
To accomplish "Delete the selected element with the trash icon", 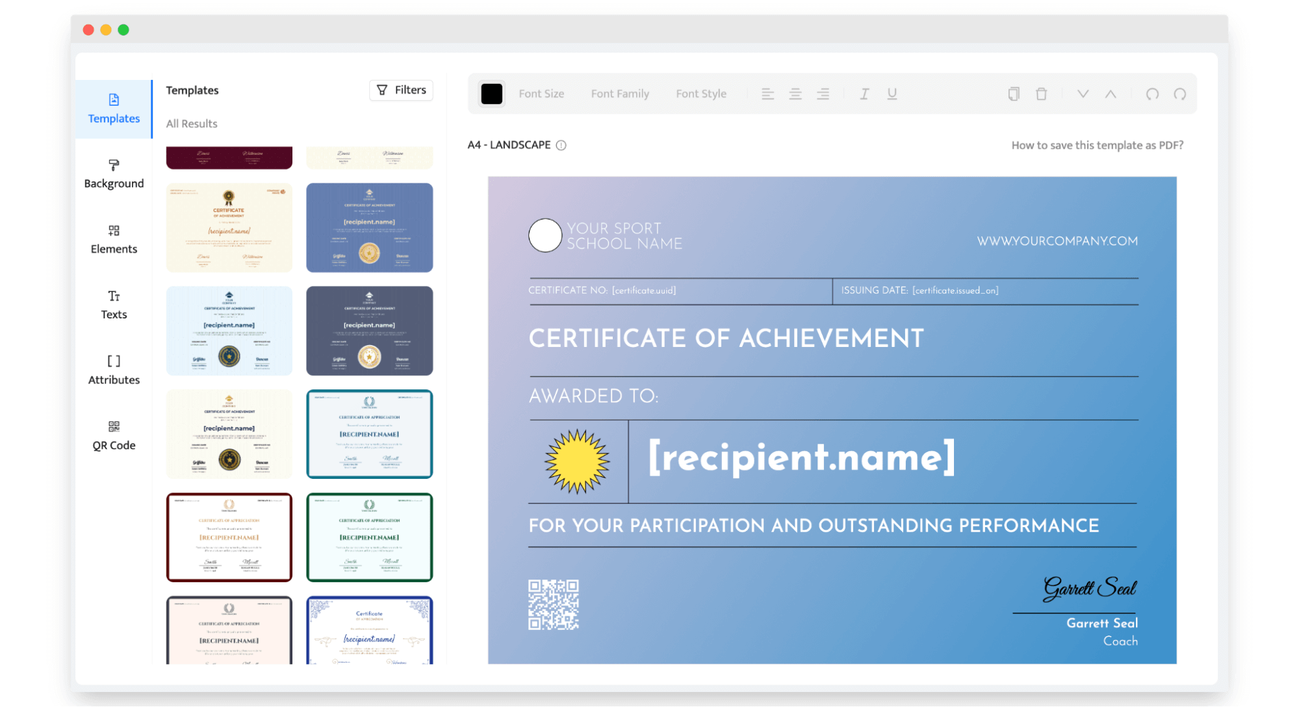I will point(1041,94).
